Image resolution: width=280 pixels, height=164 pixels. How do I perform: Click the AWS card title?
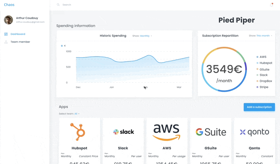[167, 148]
